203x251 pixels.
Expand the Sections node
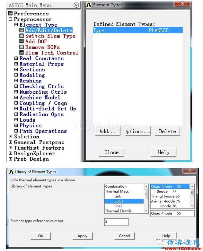click(16, 69)
